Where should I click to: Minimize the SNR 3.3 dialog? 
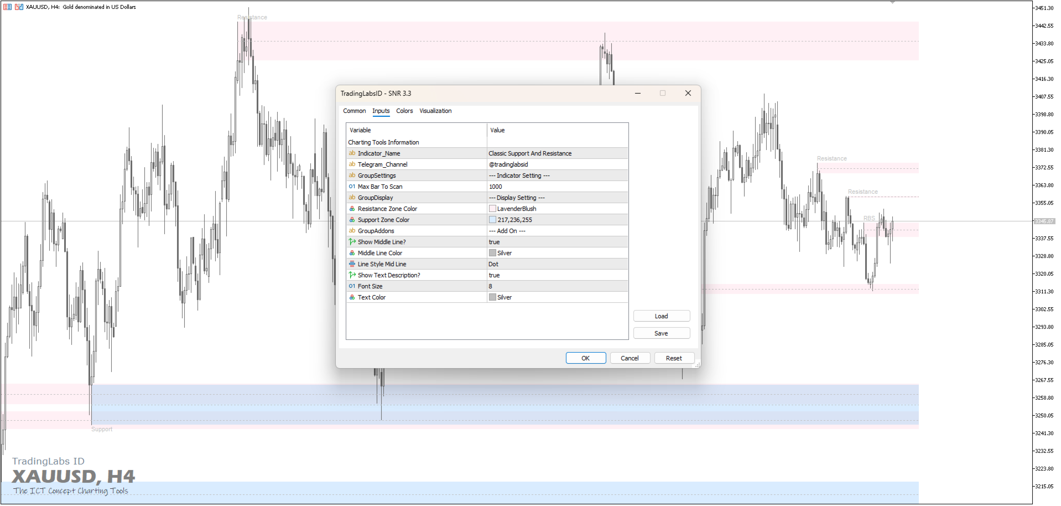tap(638, 93)
